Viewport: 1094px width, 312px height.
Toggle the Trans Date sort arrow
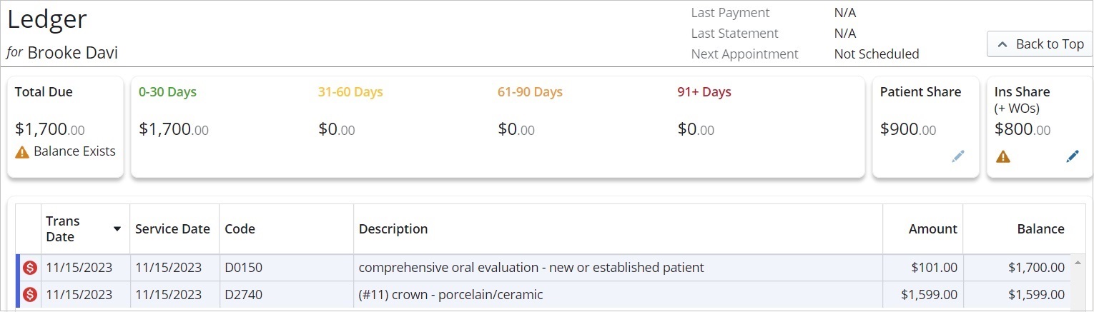click(117, 229)
